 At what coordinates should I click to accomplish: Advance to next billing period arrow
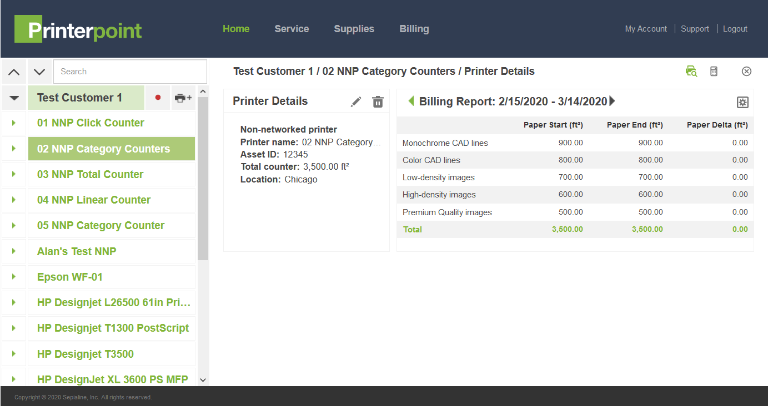[x=613, y=101]
